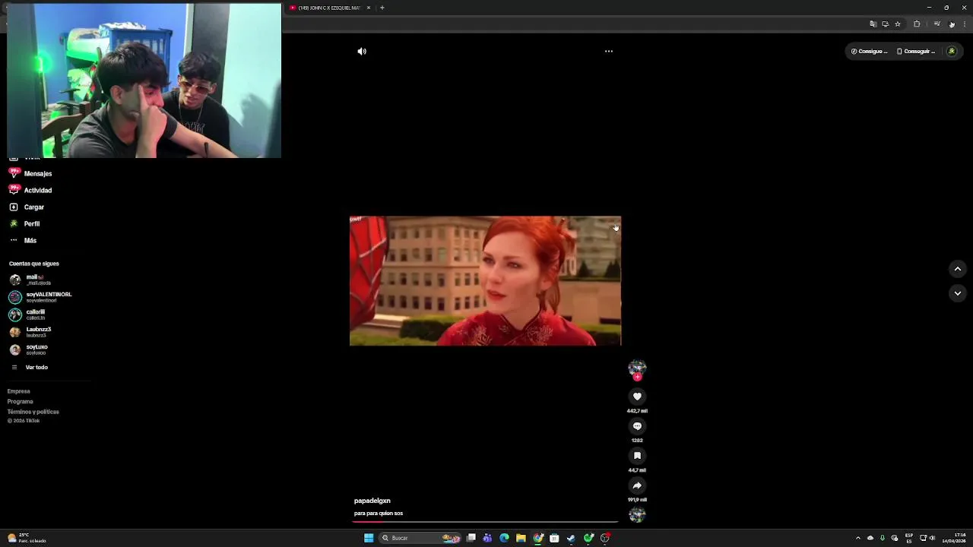Open Task View in taskbar
973x547 pixels.
(471, 538)
